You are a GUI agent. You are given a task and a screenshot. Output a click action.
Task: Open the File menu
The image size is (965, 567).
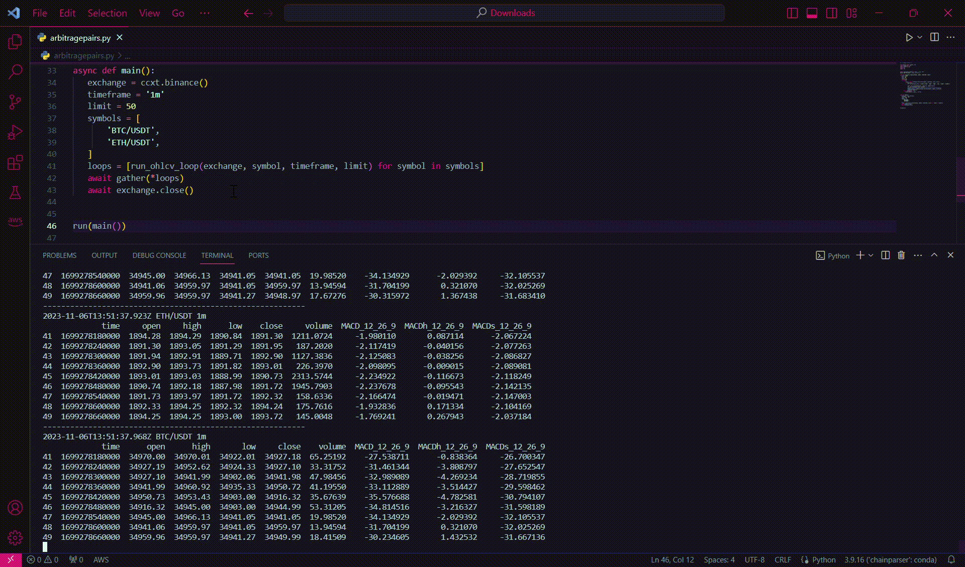(x=40, y=13)
